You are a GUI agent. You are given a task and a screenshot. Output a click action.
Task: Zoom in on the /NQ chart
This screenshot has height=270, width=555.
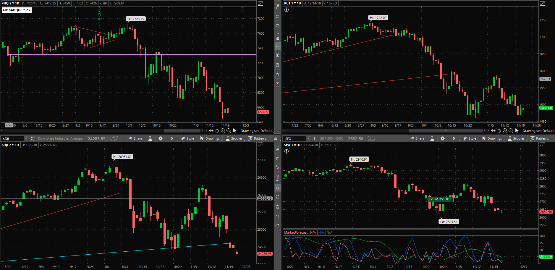click(x=223, y=131)
